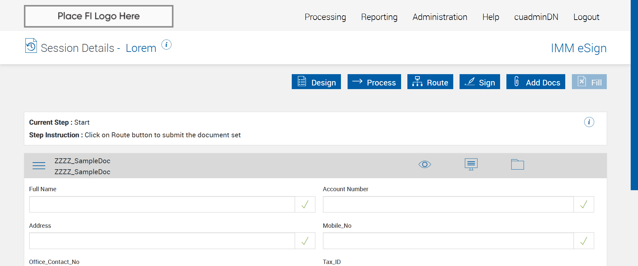Viewport: 638px width, 266px height.
Task: Click the Mobile_No field checkmark
Action: 584,241
